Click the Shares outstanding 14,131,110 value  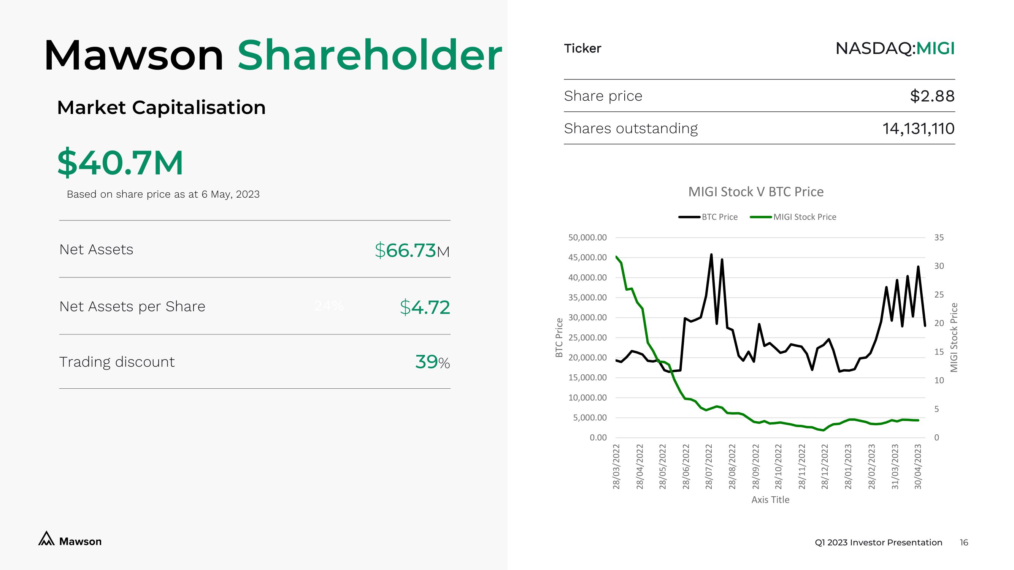918,129
